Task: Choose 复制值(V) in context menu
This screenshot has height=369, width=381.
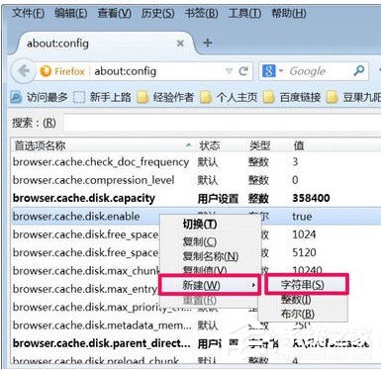Action: (x=211, y=270)
